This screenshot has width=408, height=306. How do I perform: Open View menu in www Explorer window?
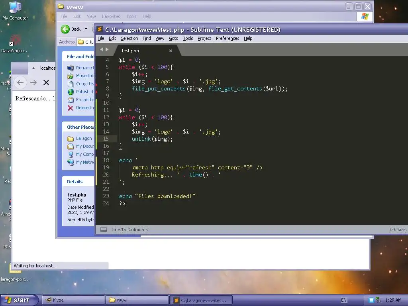(x=91, y=16)
